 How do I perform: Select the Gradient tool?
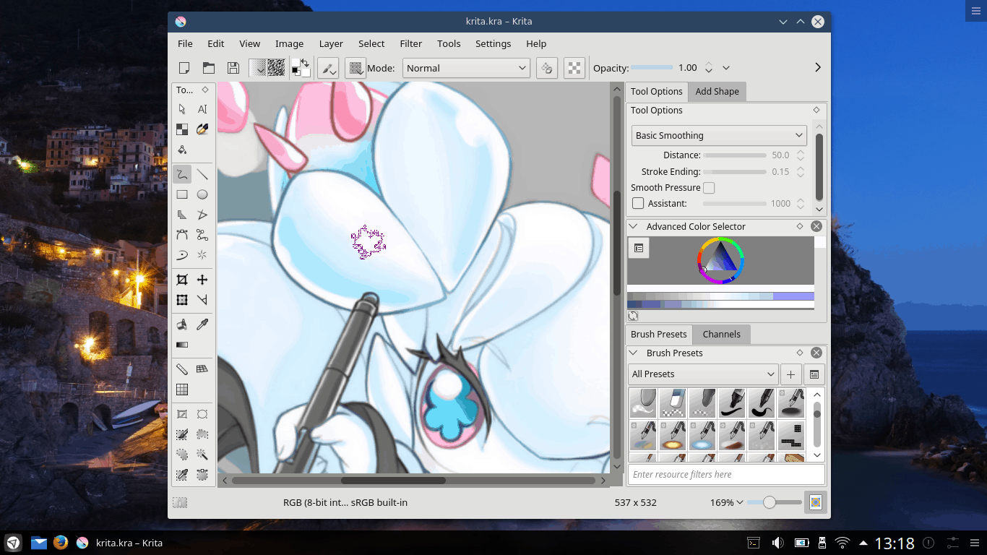(x=182, y=345)
